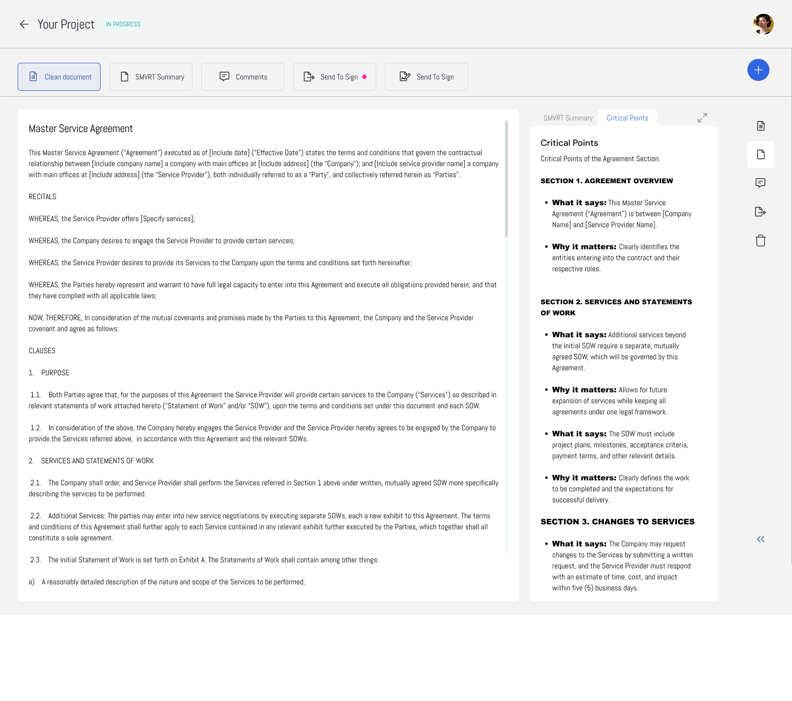Click 'WHEREAS, the Service Provider offers' line
This screenshot has width=792, height=701.
click(x=112, y=219)
